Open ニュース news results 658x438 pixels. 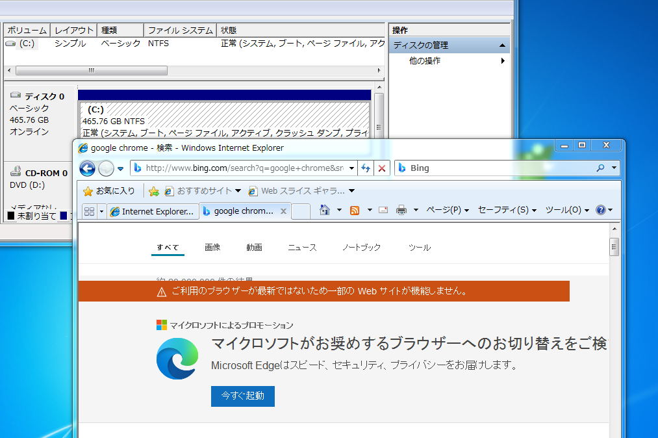(x=302, y=248)
